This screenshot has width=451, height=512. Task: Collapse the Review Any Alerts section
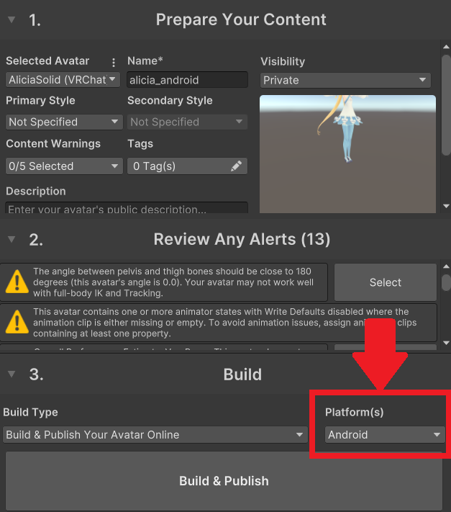pos(12,239)
